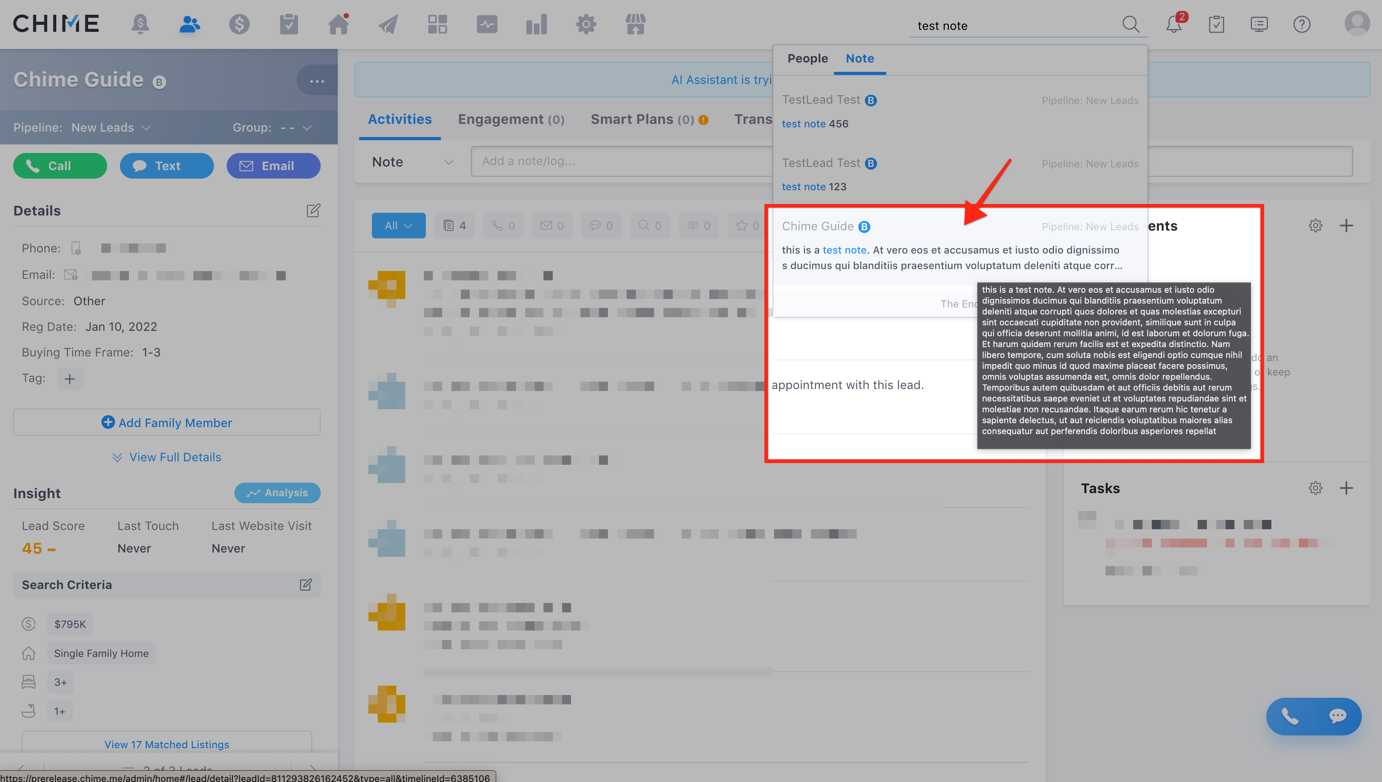
Task: Switch to the Note search tab
Action: (859, 58)
